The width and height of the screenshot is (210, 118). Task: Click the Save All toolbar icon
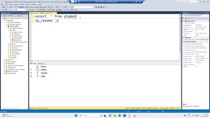point(23,7)
